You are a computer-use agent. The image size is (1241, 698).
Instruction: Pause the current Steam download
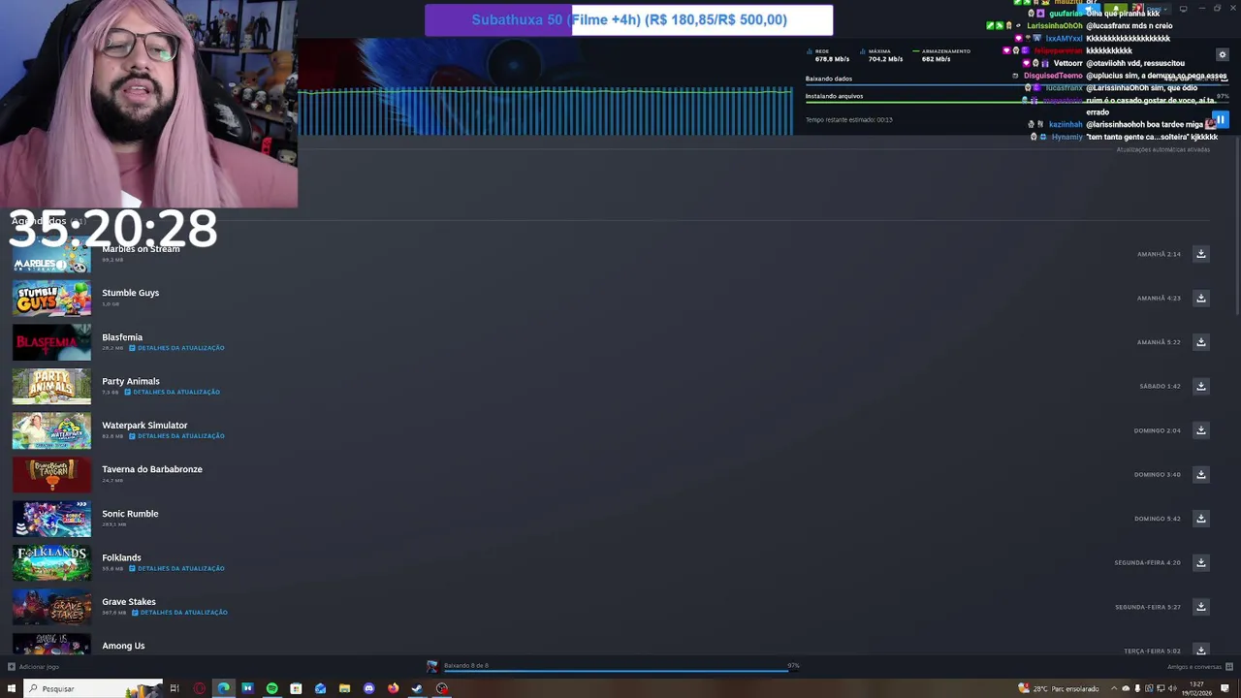1221,120
